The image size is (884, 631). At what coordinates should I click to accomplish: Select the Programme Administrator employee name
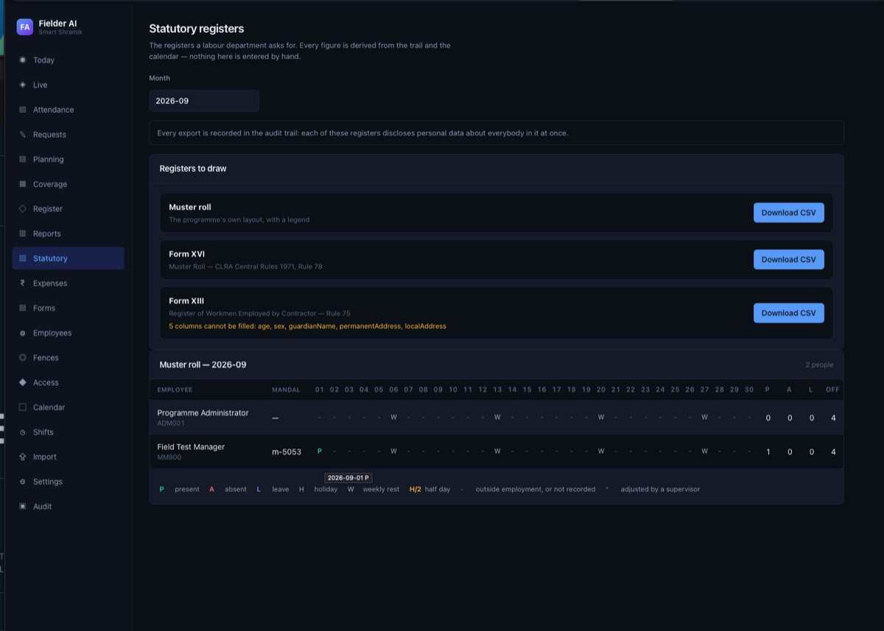click(x=203, y=413)
